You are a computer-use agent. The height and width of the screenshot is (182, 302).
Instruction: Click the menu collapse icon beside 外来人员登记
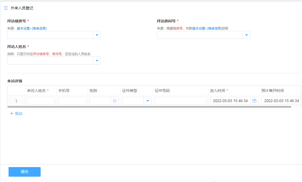tap(6, 8)
